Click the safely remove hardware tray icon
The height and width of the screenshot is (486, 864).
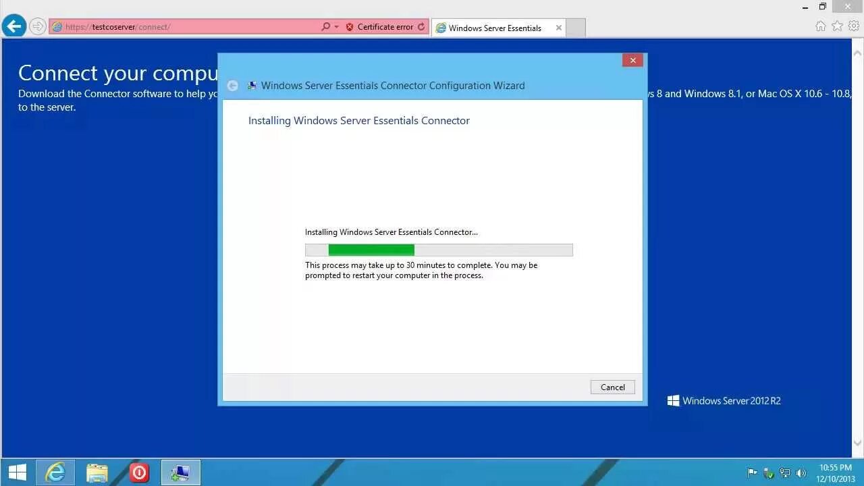coord(768,473)
